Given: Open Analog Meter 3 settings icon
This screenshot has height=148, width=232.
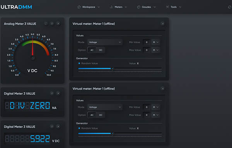Looking at the screenshot, I should (x=52, y=24).
